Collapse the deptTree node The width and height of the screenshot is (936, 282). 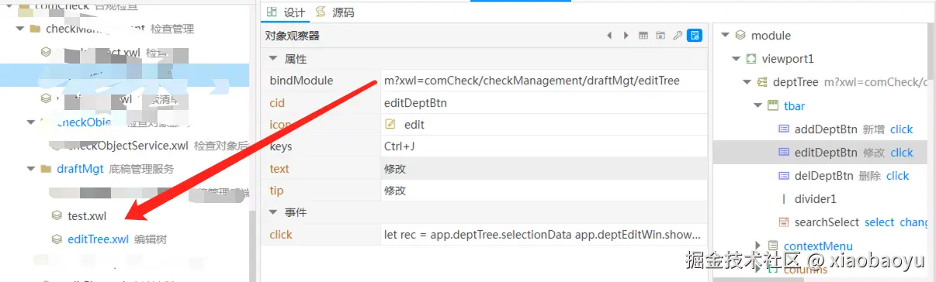click(747, 82)
